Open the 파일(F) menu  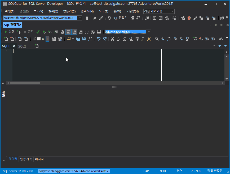pyautogui.click(x=10, y=11)
